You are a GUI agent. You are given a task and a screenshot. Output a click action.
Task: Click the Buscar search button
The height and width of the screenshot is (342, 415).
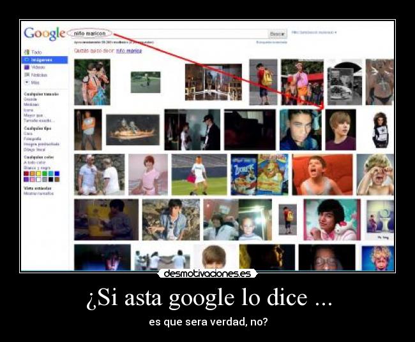click(277, 34)
